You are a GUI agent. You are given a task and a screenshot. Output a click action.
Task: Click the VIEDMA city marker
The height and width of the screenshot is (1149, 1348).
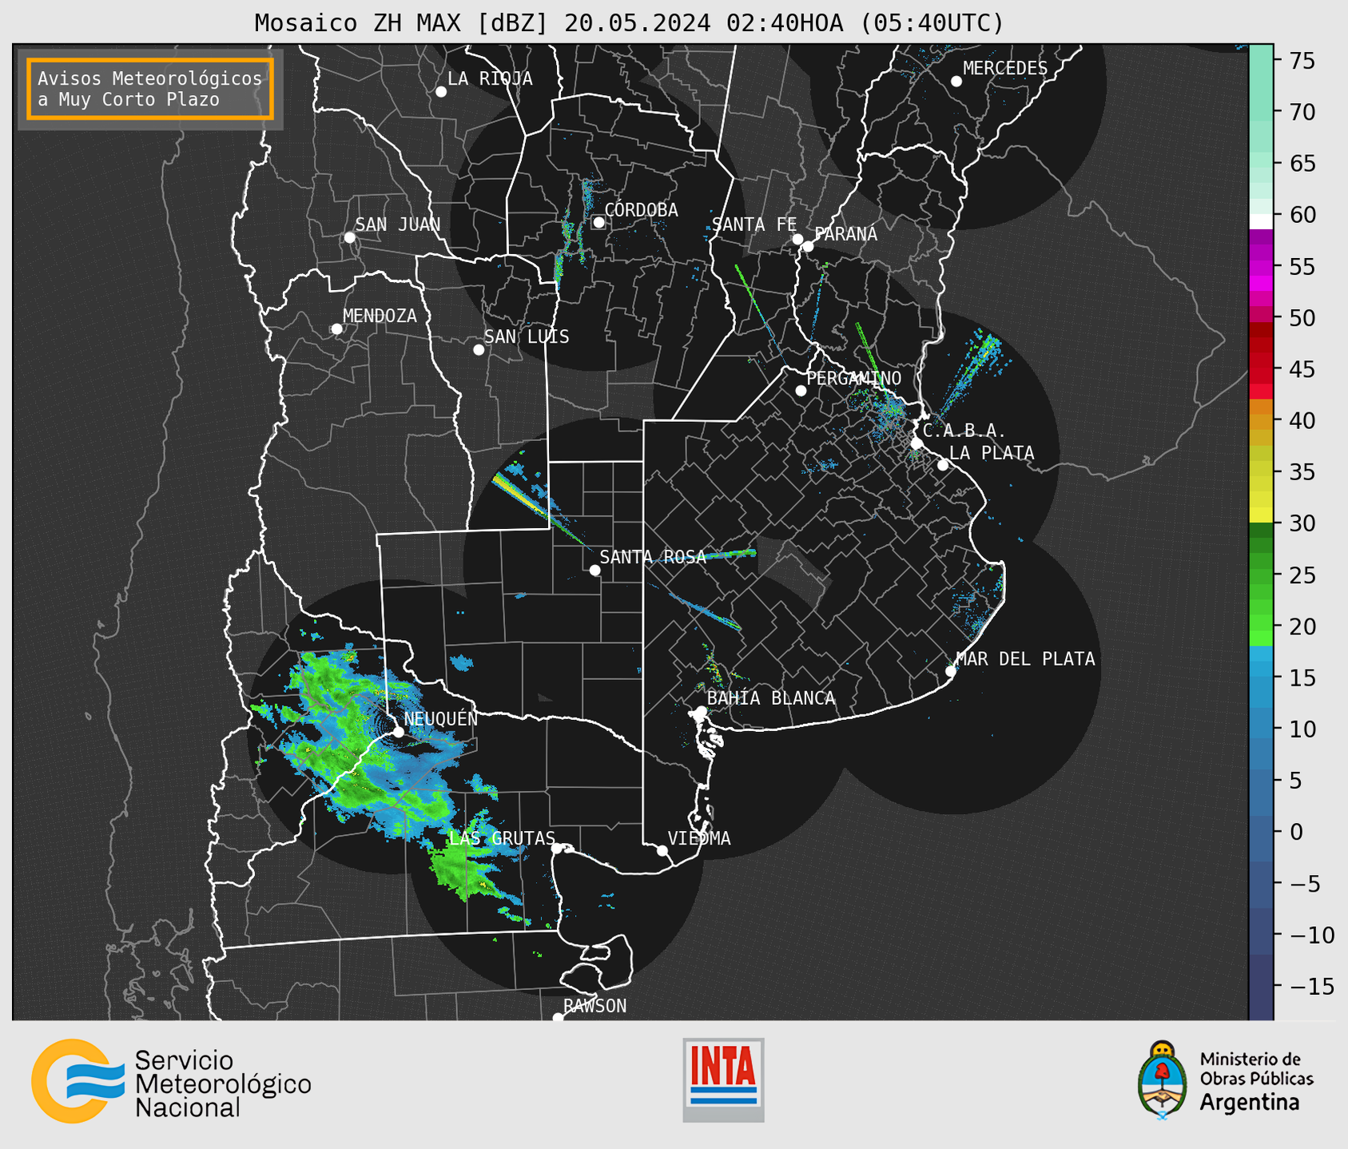[x=662, y=851]
